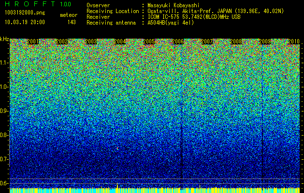Click the kHz axis unit label
This screenshot has height=193, width=304.
pyautogui.click(x=4, y=39)
